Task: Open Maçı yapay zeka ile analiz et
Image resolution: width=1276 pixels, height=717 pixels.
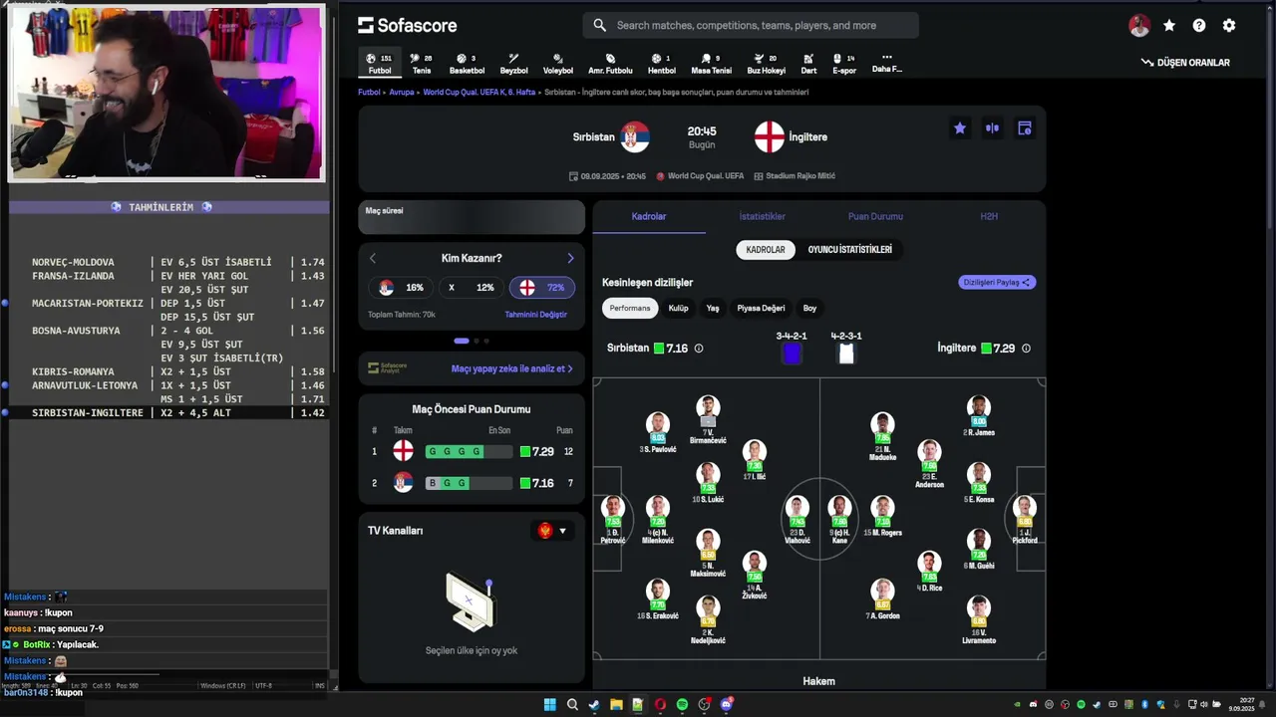Action: pyautogui.click(x=512, y=368)
